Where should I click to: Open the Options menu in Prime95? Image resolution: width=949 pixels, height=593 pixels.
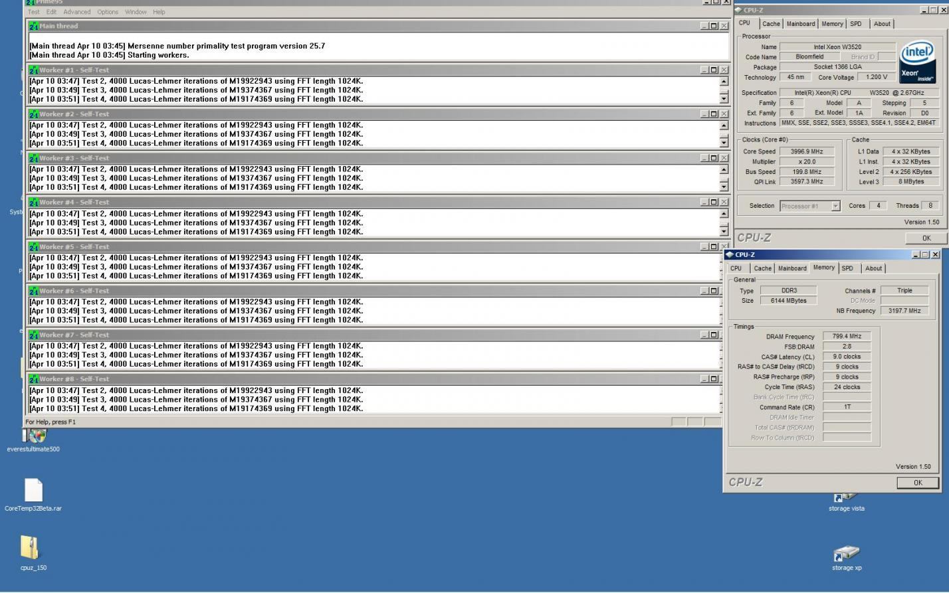[x=108, y=12]
